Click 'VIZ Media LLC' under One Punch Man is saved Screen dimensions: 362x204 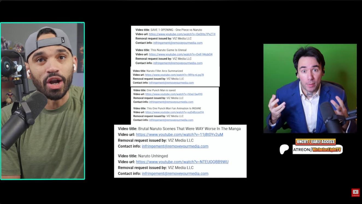(175, 98)
